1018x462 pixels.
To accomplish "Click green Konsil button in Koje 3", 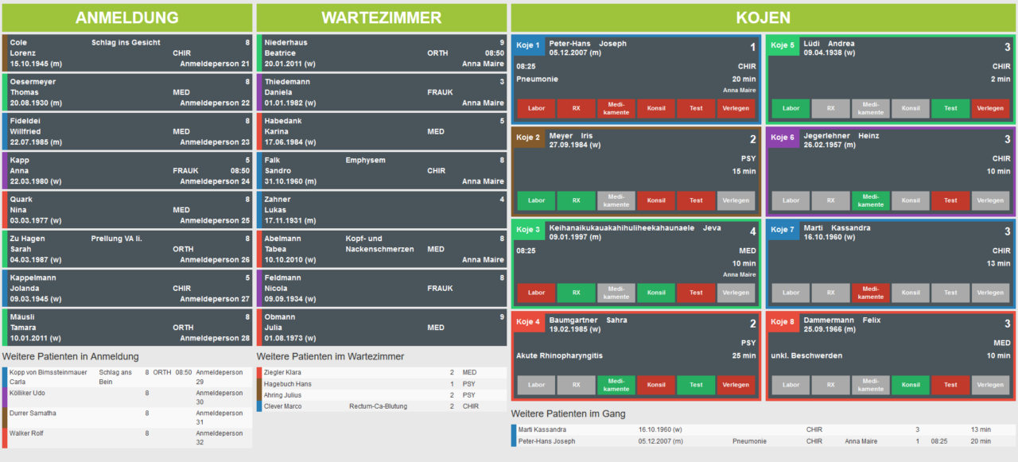I will (x=656, y=293).
